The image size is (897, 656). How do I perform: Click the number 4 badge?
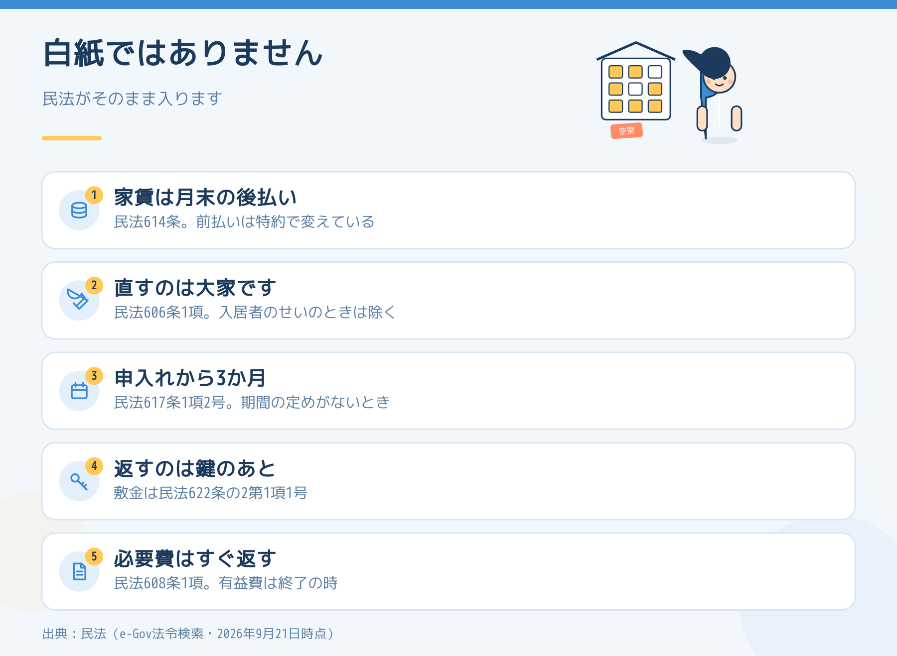[x=94, y=466]
